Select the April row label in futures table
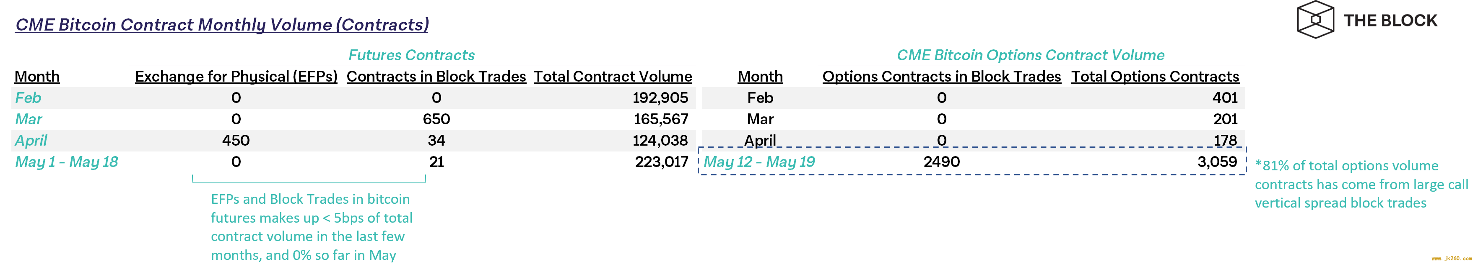The height and width of the screenshot is (267, 1478). [31, 141]
